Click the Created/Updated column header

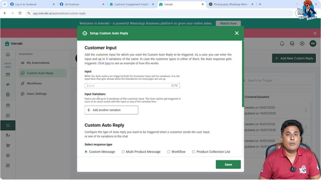coord(257,97)
